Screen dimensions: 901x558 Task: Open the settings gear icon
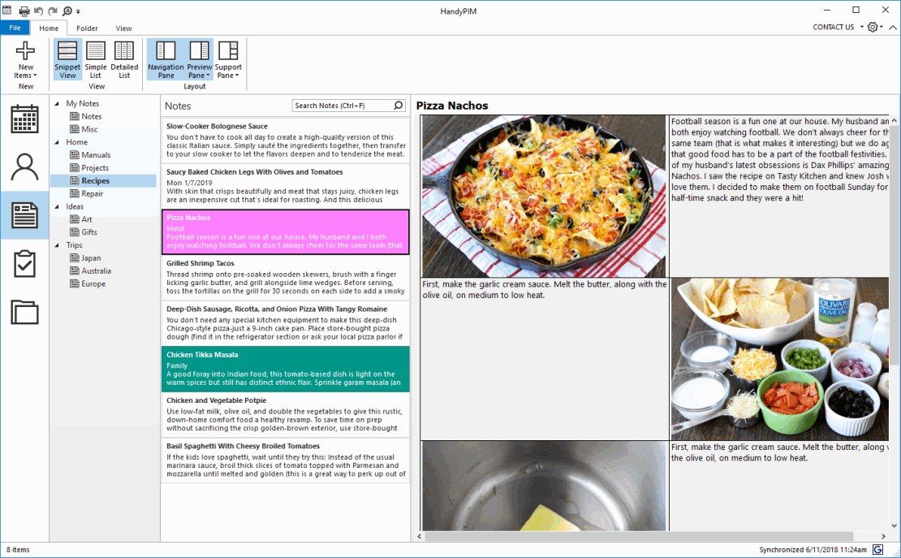pos(873,27)
